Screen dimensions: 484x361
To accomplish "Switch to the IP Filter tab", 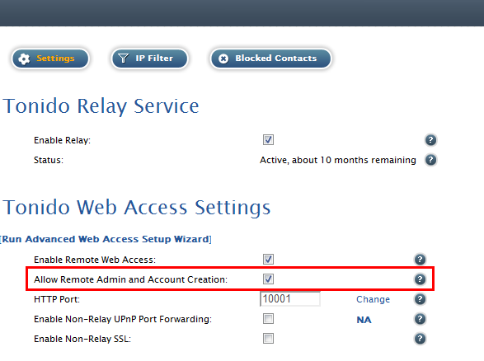I will point(150,59).
